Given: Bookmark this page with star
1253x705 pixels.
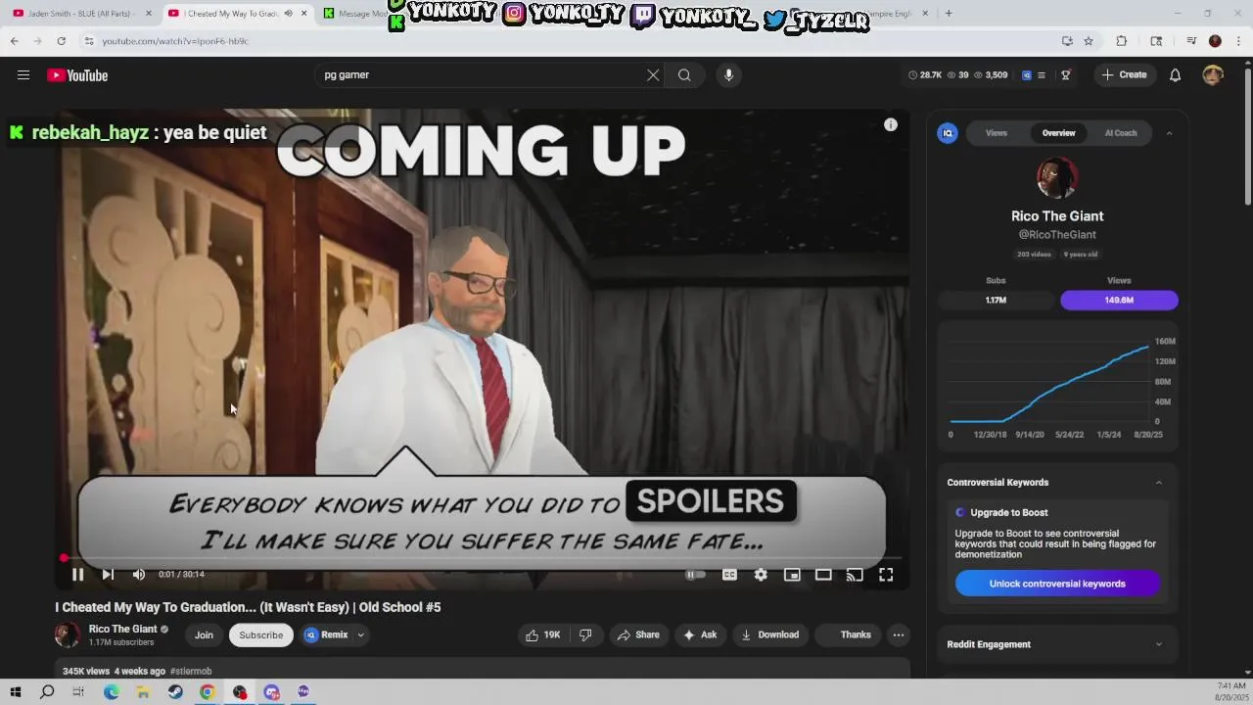Looking at the screenshot, I should pos(1089,41).
